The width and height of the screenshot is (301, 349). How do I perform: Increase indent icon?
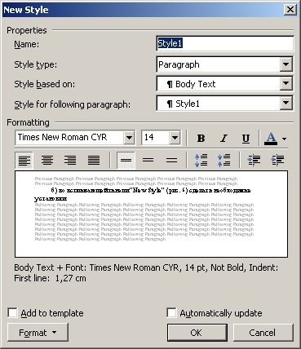click(x=277, y=161)
